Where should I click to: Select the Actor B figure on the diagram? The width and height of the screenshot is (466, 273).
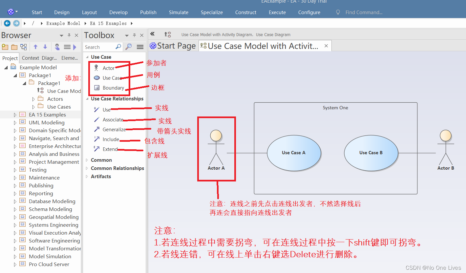pyautogui.click(x=446, y=150)
